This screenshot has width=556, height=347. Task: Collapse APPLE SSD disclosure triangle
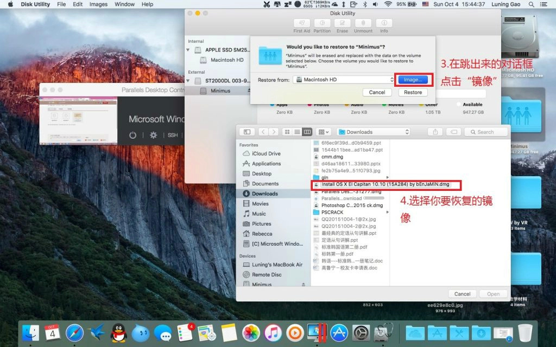click(188, 50)
